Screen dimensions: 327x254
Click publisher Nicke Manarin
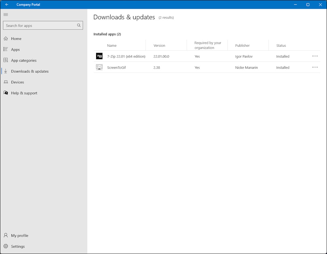(x=246, y=68)
